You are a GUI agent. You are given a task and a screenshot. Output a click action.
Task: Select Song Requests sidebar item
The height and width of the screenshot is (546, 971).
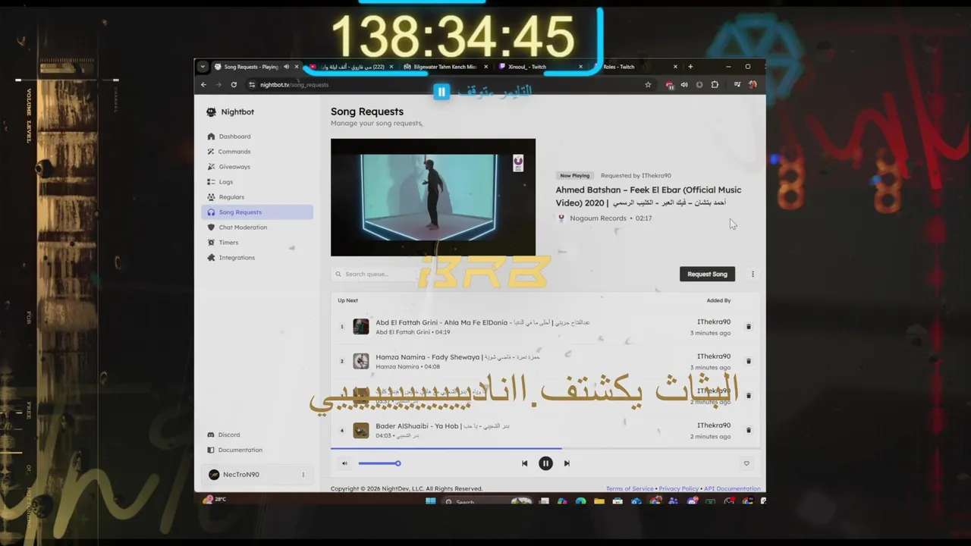click(x=256, y=212)
